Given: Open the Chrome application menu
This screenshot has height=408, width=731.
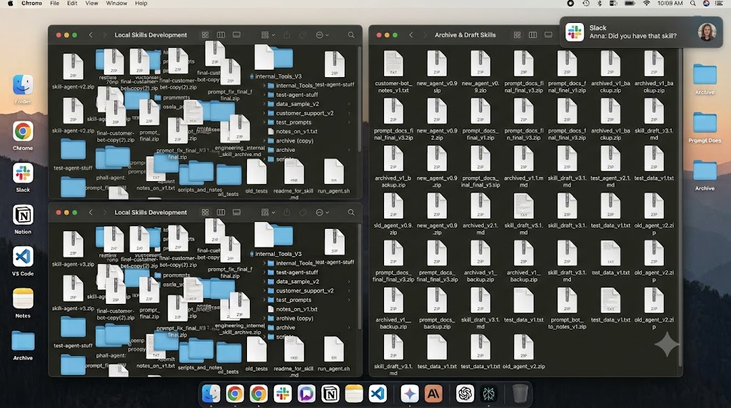Looking at the screenshot, I should (x=31, y=4).
